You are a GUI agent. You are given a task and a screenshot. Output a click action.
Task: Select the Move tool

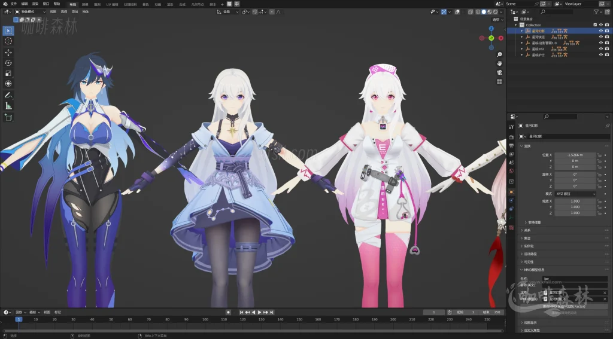pos(8,53)
